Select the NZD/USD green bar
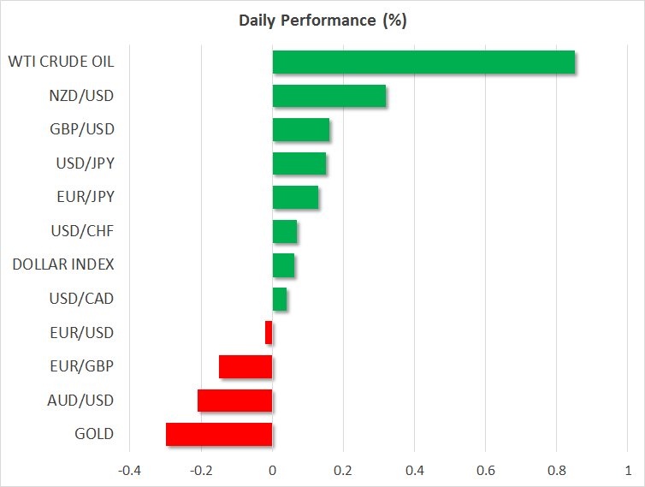Screen dimensions: 645x487 point(328,96)
